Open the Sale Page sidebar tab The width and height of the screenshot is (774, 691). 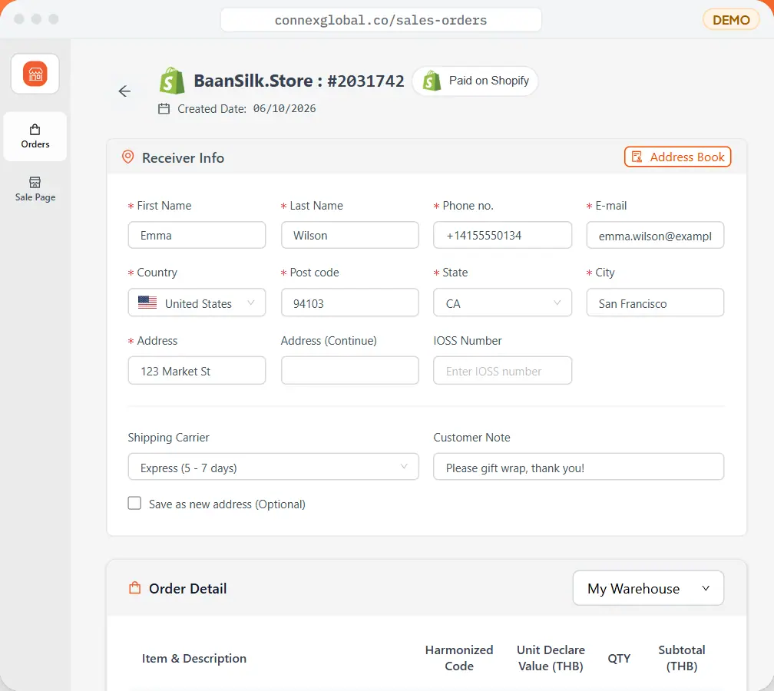click(35, 190)
